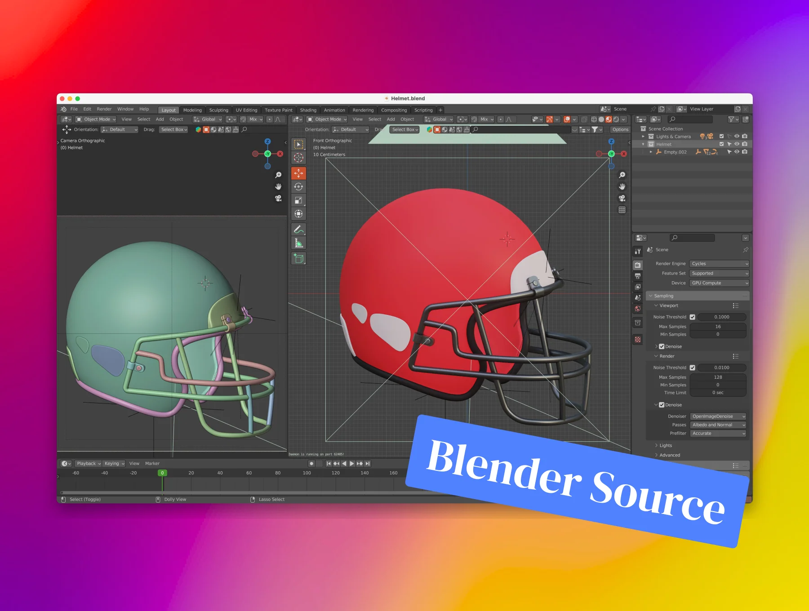The width and height of the screenshot is (809, 611).
Task: Toggle camera view in the right viewport
Action: [622, 198]
